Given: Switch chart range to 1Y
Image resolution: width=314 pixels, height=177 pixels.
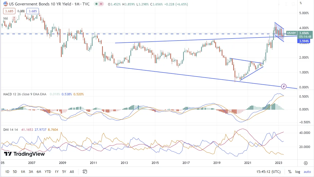Looking at the screenshot, I should [x=57, y=172].
